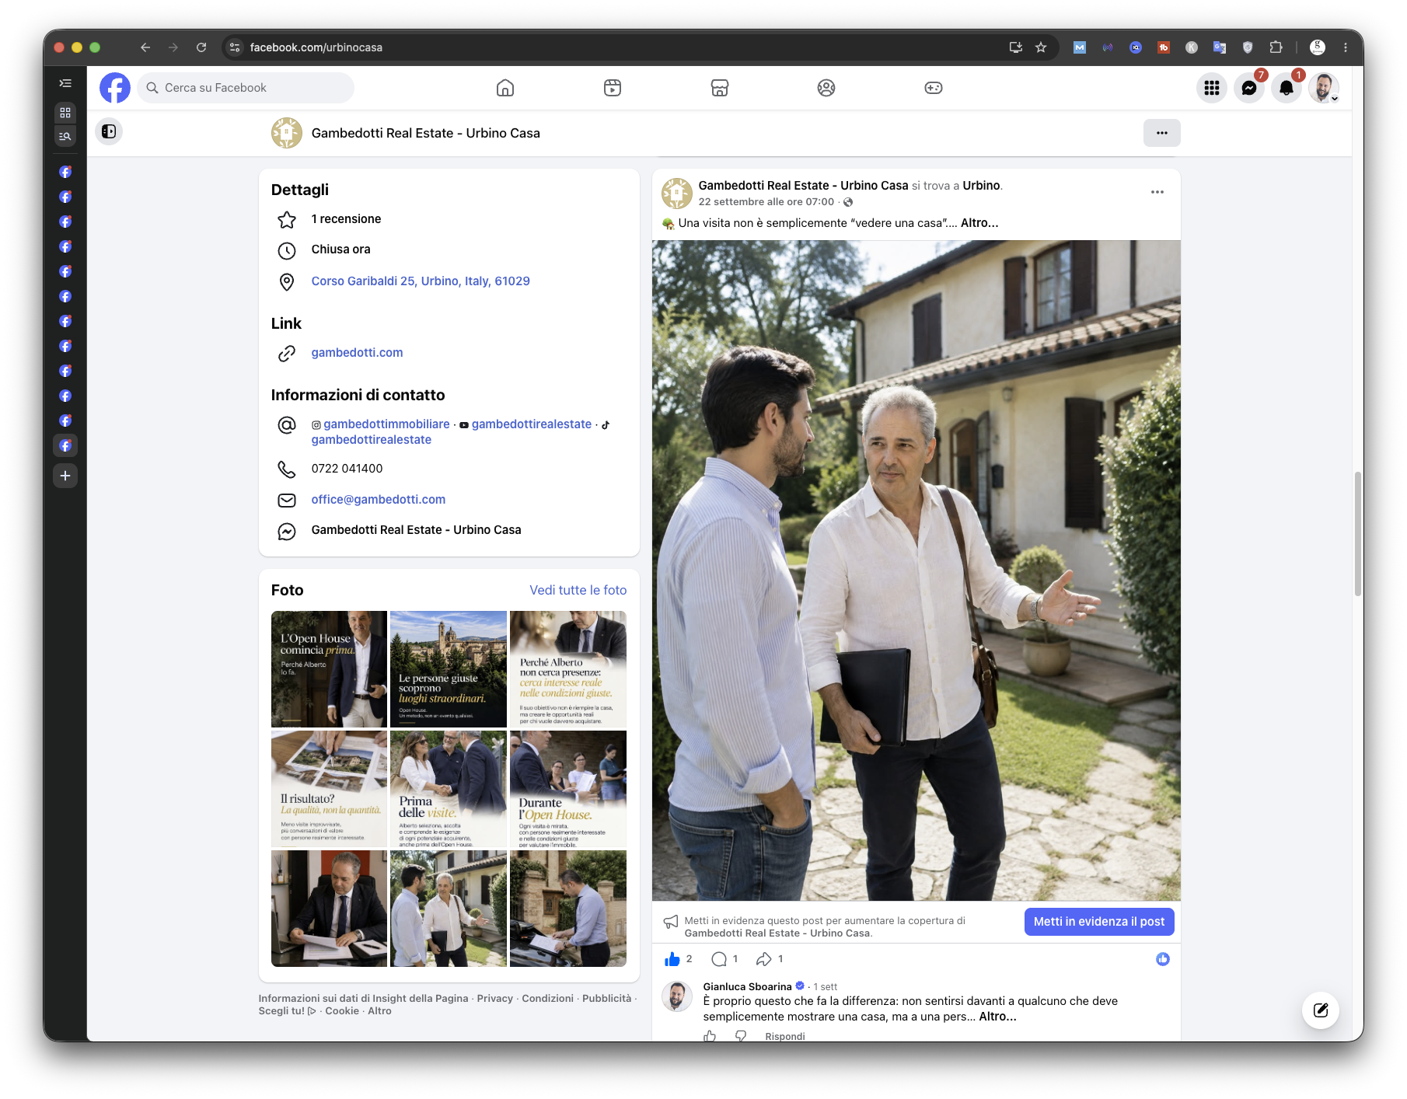Open the browser extensions puzzle icon
The height and width of the screenshot is (1099, 1407).
point(1276,47)
